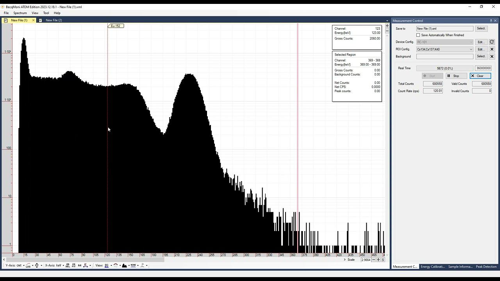Click the filled spectrum display style icon
500x281 pixels.
point(124,265)
